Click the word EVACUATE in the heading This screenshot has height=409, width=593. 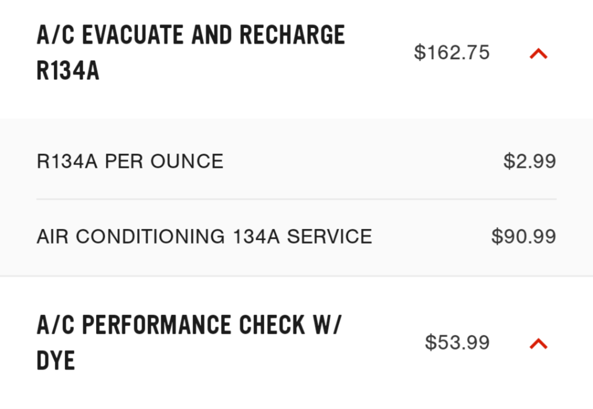pos(133,35)
